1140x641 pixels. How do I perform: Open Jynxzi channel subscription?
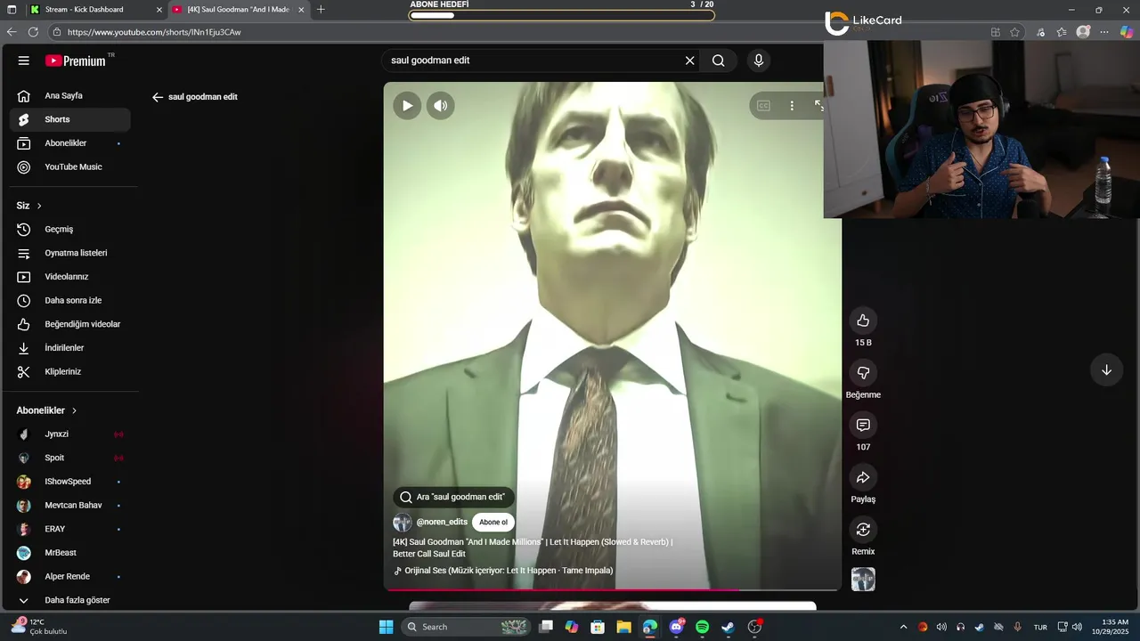[69, 434]
